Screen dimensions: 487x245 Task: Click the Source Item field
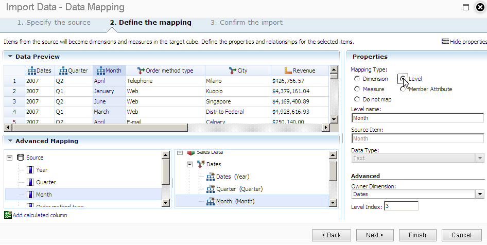pyautogui.click(x=418, y=138)
